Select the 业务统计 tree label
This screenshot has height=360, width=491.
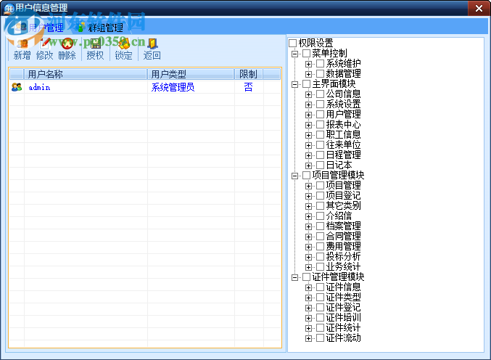(343, 266)
